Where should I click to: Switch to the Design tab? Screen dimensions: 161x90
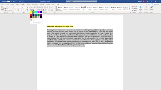click(23, 4)
